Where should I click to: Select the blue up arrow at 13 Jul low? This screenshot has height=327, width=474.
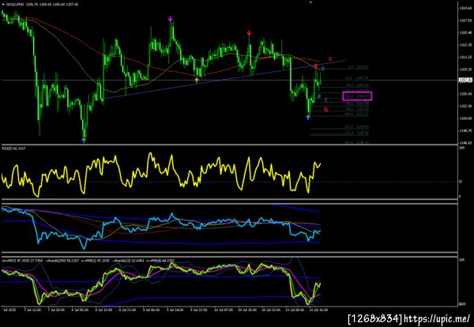point(308,118)
